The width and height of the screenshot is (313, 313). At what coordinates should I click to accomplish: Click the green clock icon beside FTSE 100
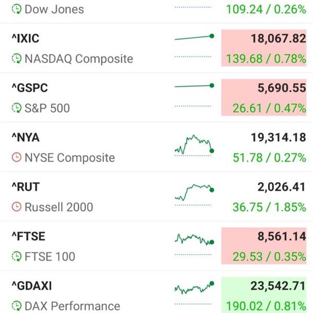pyautogui.click(x=16, y=256)
